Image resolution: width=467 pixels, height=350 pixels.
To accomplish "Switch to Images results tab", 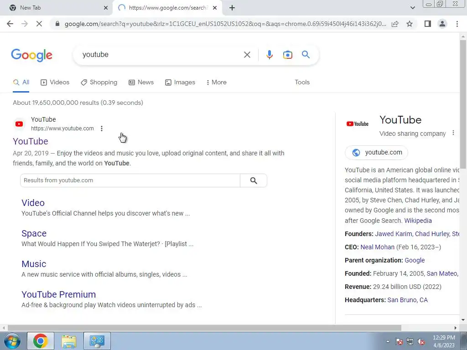I will (180, 82).
